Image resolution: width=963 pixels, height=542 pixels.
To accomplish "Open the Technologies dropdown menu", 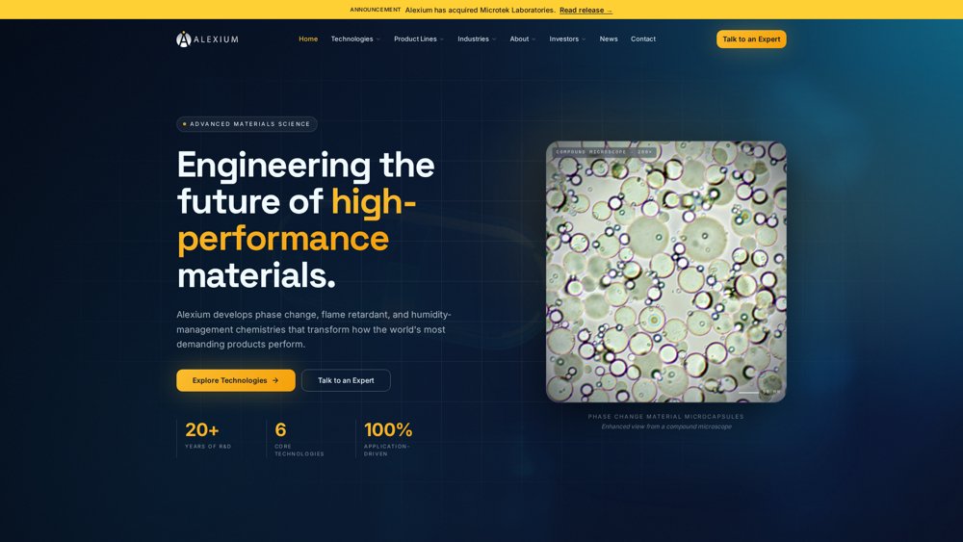I will (x=355, y=39).
